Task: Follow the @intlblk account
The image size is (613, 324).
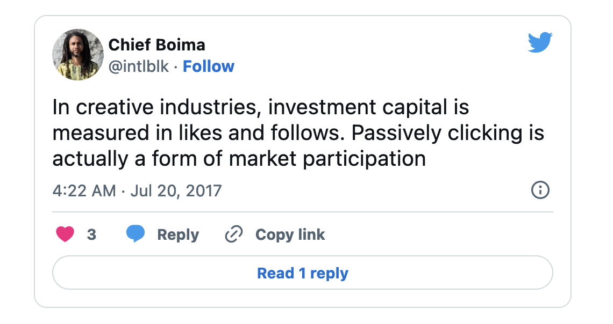Action: tap(209, 67)
